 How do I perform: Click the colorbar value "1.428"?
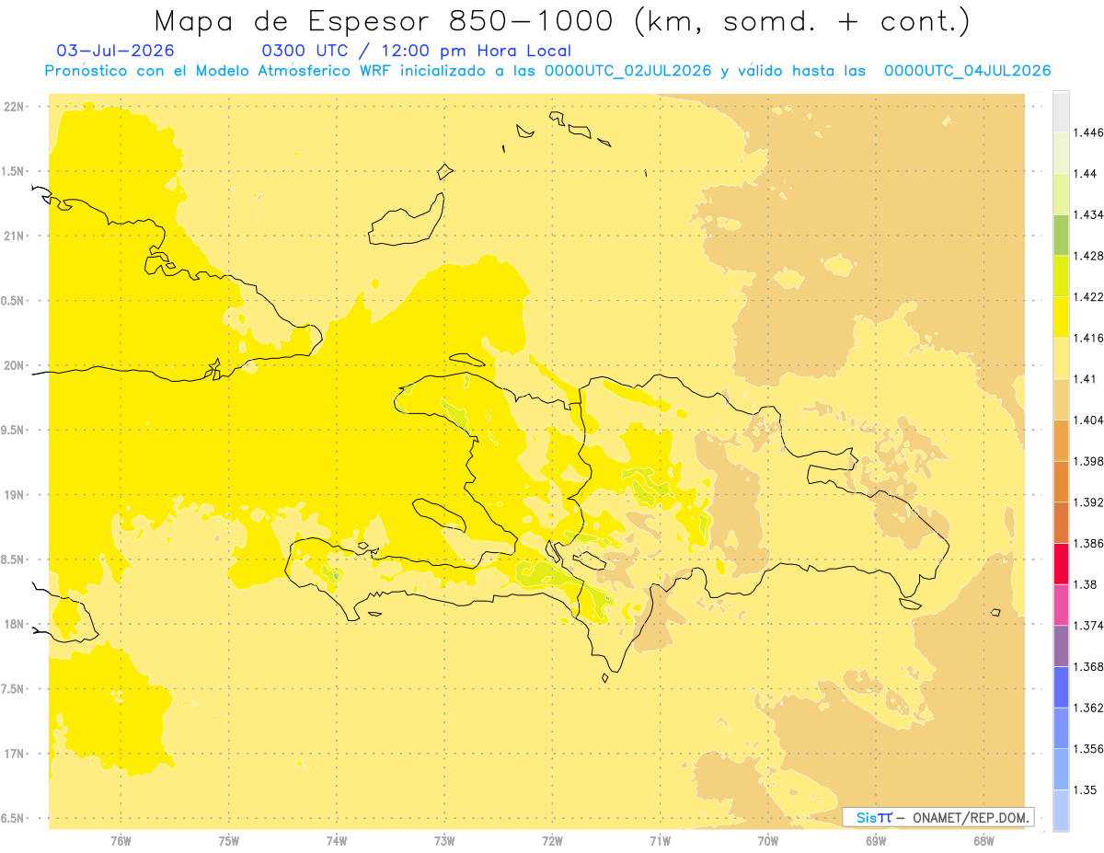(1088, 256)
